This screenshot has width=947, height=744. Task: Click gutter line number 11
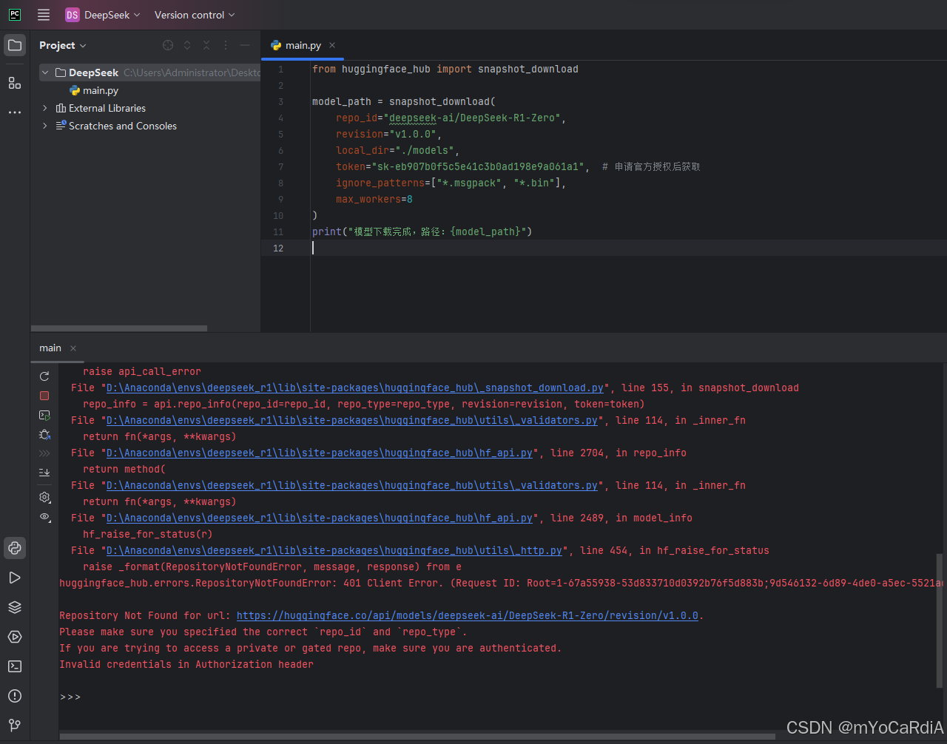coord(278,231)
